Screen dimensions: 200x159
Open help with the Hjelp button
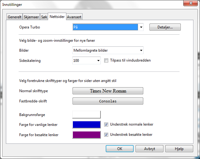point(179,149)
